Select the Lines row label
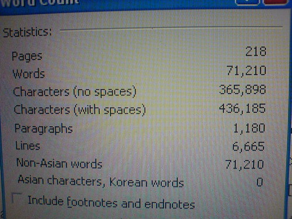 pyautogui.click(x=27, y=146)
